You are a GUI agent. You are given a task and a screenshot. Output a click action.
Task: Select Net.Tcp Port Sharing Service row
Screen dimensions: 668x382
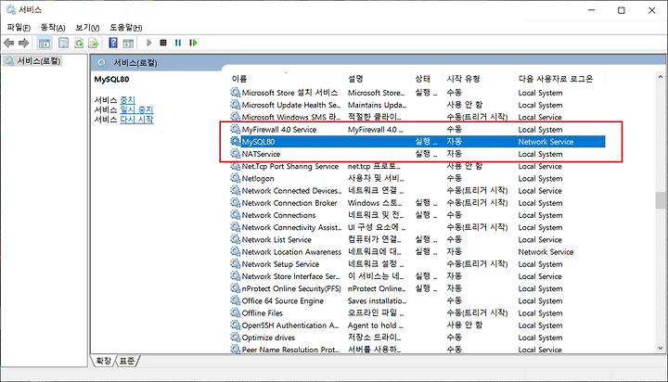click(x=417, y=166)
